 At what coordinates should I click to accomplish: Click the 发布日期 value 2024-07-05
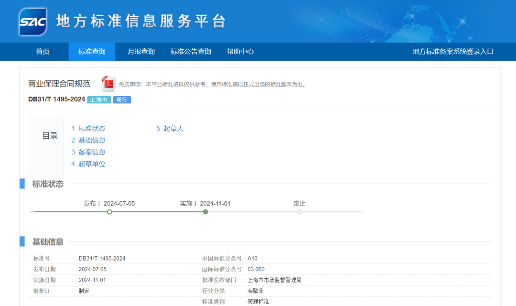(93, 270)
